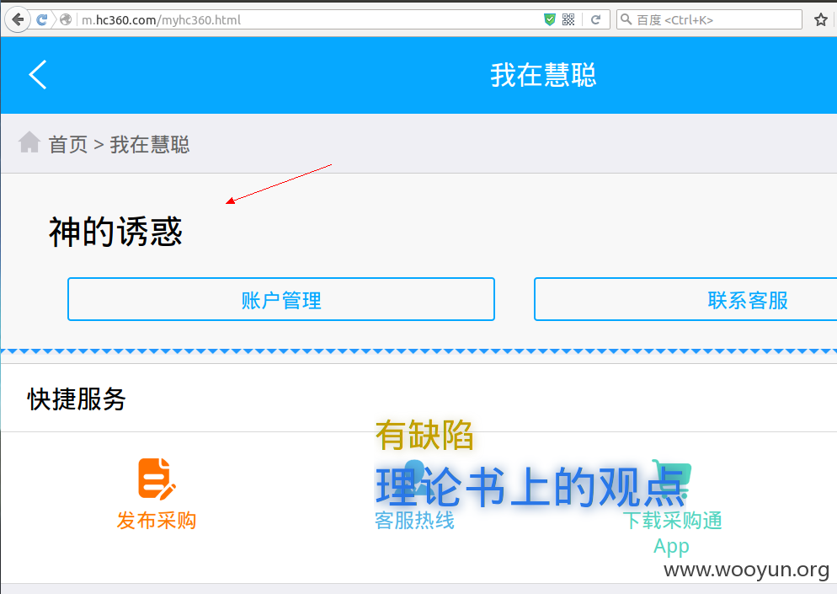Screen dimensions: 837x594
Task: Click the orange document icon for 发布采购
Action: pos(157,478)
